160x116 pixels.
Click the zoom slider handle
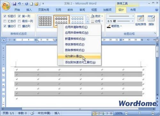[x=139, y=113]
